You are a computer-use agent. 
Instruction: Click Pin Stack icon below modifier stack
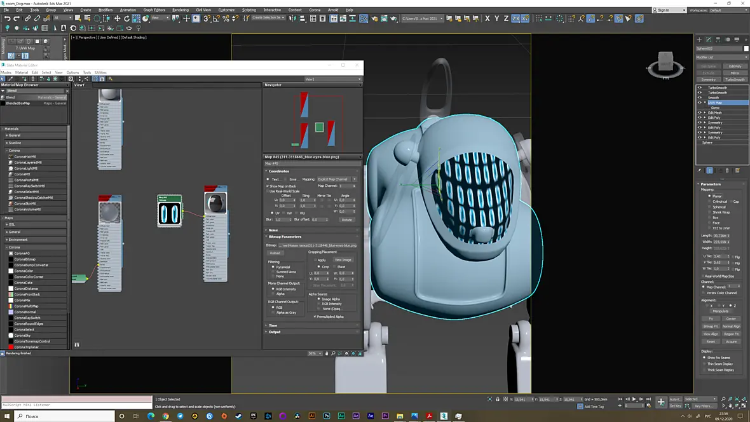[x=700, y=170]
